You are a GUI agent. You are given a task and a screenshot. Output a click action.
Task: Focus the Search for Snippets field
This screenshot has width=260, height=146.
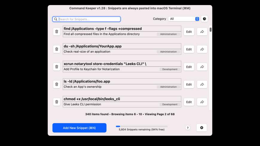coord(87,19)
